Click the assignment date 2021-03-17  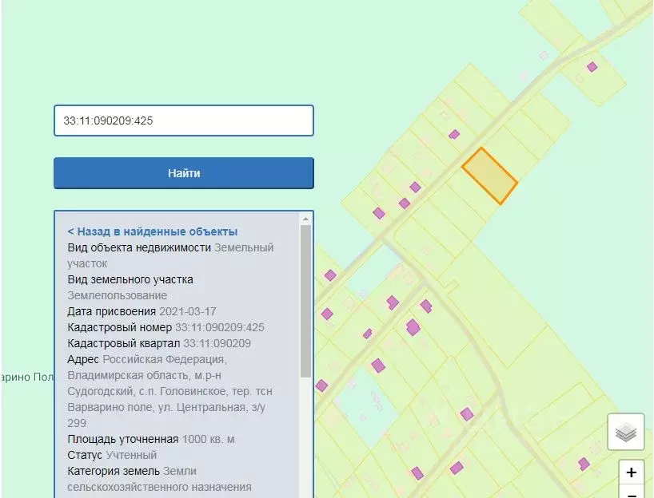188,311
